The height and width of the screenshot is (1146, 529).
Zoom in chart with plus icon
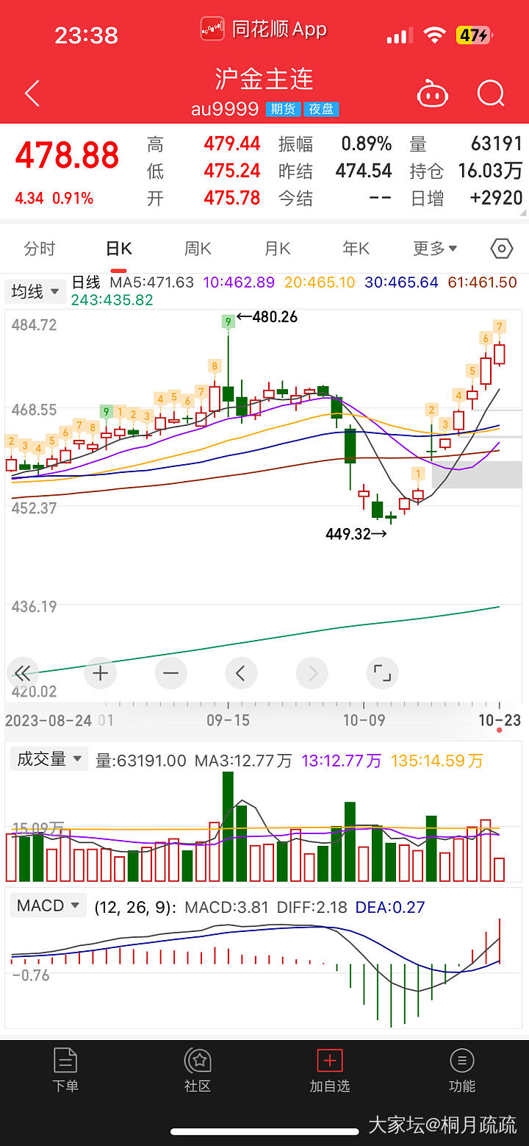click(x=101, y=672)
